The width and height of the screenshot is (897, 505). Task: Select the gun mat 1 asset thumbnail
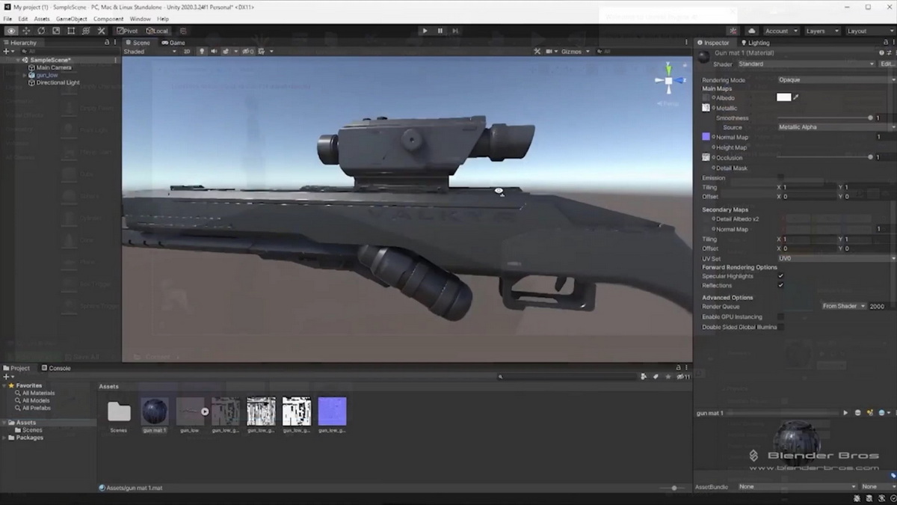154,411
